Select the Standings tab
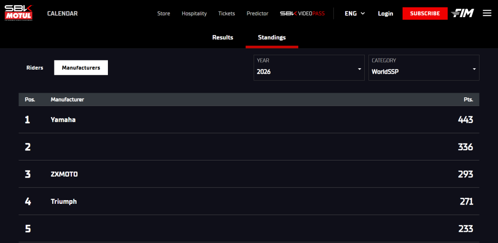Viewport: 498px width, 243px height. click(272, 37)
